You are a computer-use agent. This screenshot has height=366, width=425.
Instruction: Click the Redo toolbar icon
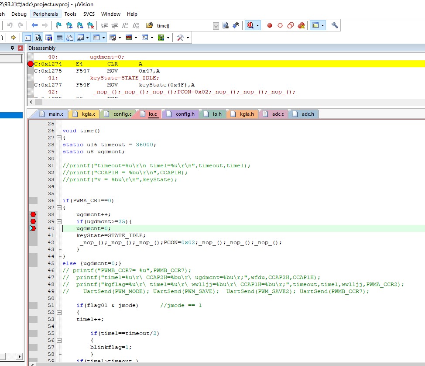point(21,25)
